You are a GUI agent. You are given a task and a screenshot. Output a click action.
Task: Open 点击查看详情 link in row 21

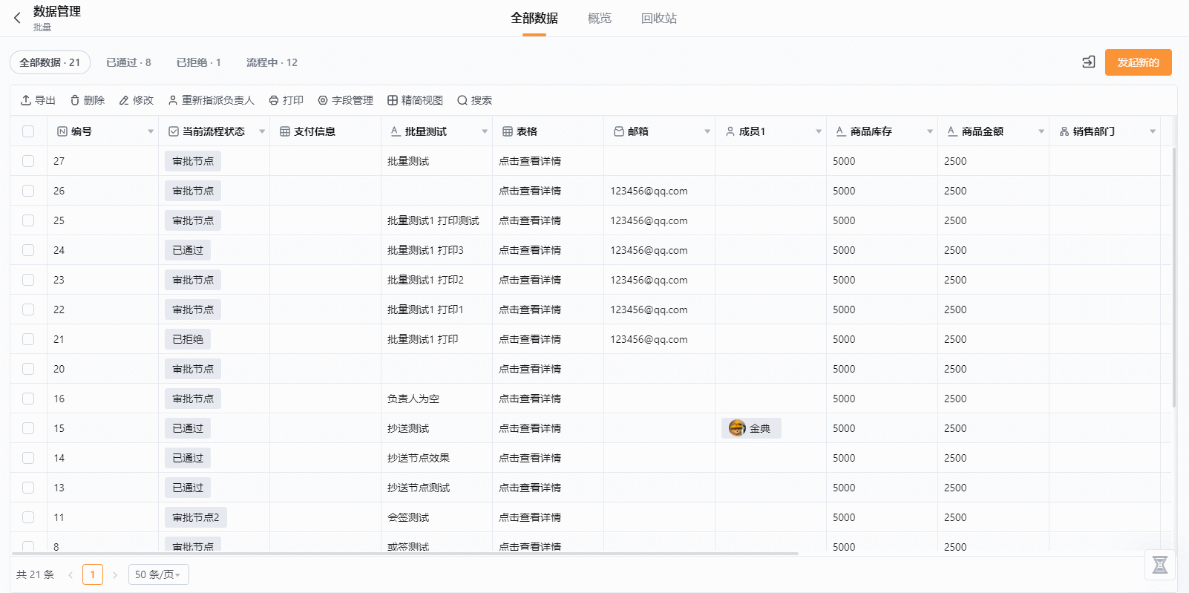click(530, 339)
